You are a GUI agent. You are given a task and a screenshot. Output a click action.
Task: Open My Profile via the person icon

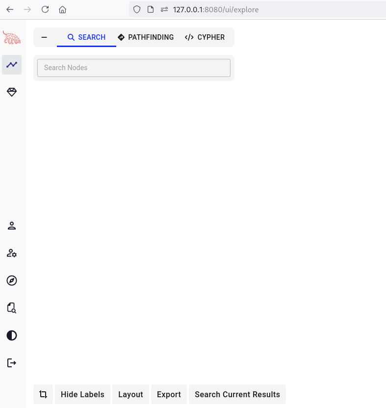12,226
